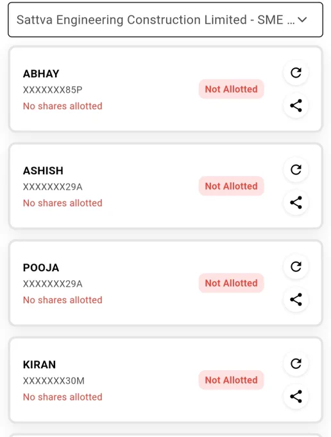Open the Sattva Engineering IPO dropdown
This screenshot has height=437, width=331.
(165, 20)
